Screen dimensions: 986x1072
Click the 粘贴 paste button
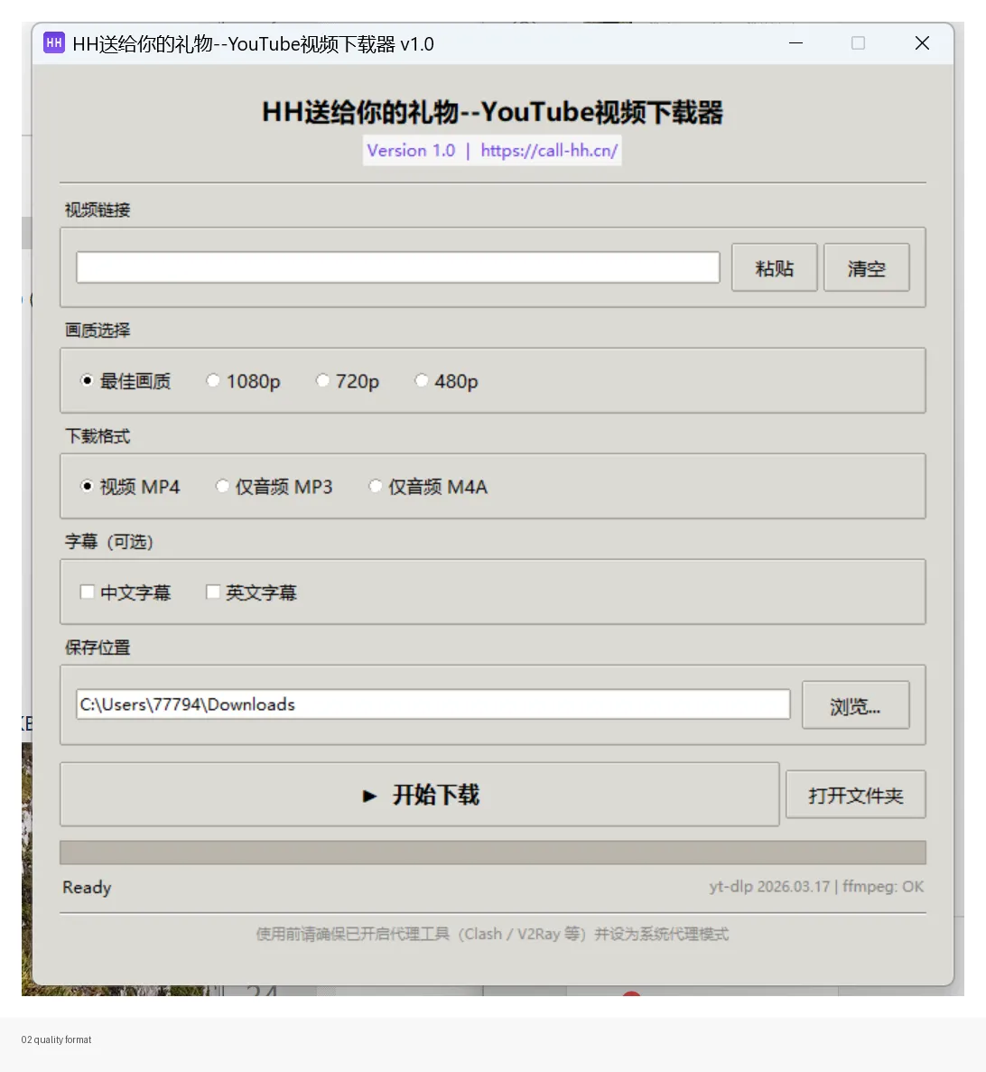[774, 266]
